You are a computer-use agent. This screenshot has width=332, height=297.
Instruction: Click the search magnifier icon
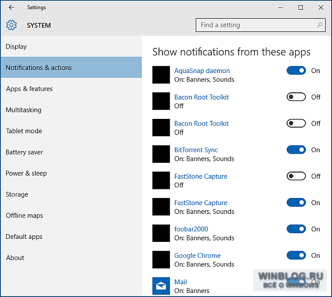click(x=320, y=25)
